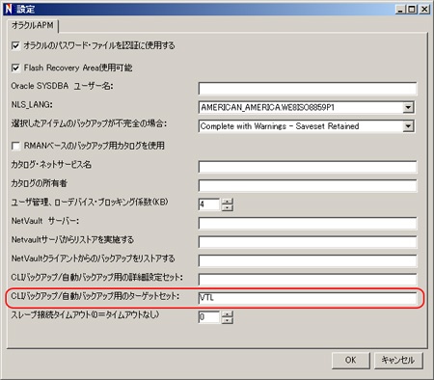Viewport: 434px width, 380px height.
Task: Toggle Flash Recovery Area使用可能 checkbox
Action: (15, 68)
